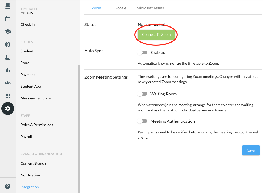Click the settings menu vertical scrollbar

(79, 128)
